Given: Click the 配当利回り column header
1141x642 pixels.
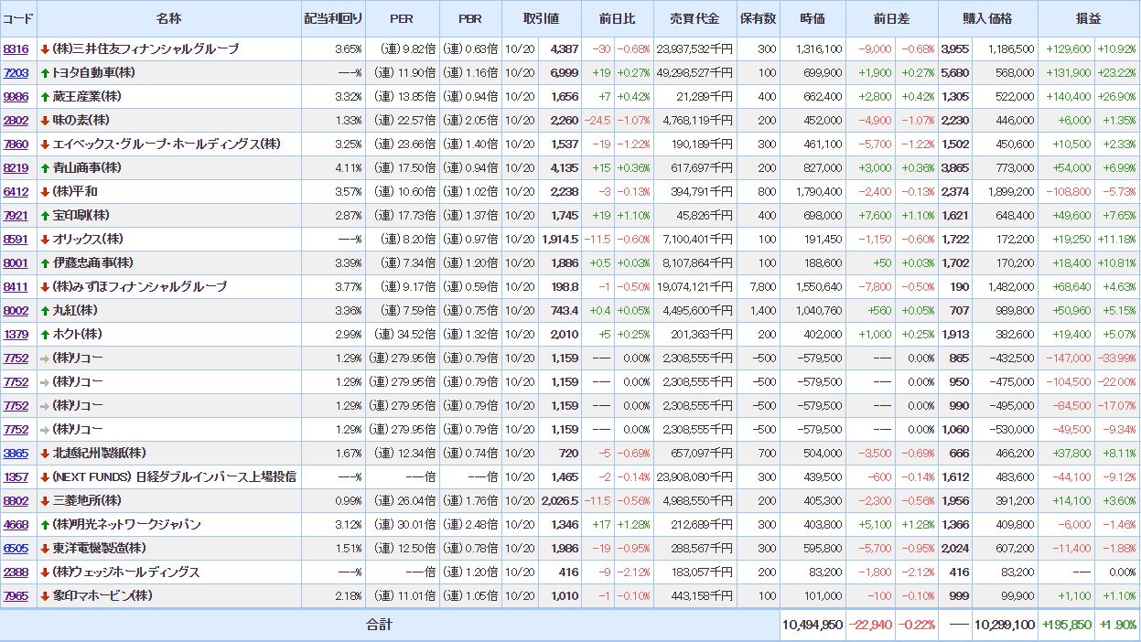Looking at the screenshot, I should [333, 18].
